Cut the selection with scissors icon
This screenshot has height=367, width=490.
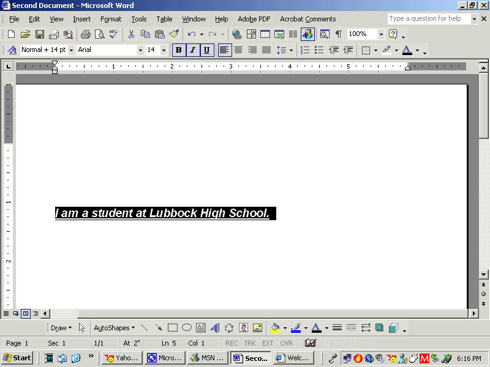coord(131,34)
